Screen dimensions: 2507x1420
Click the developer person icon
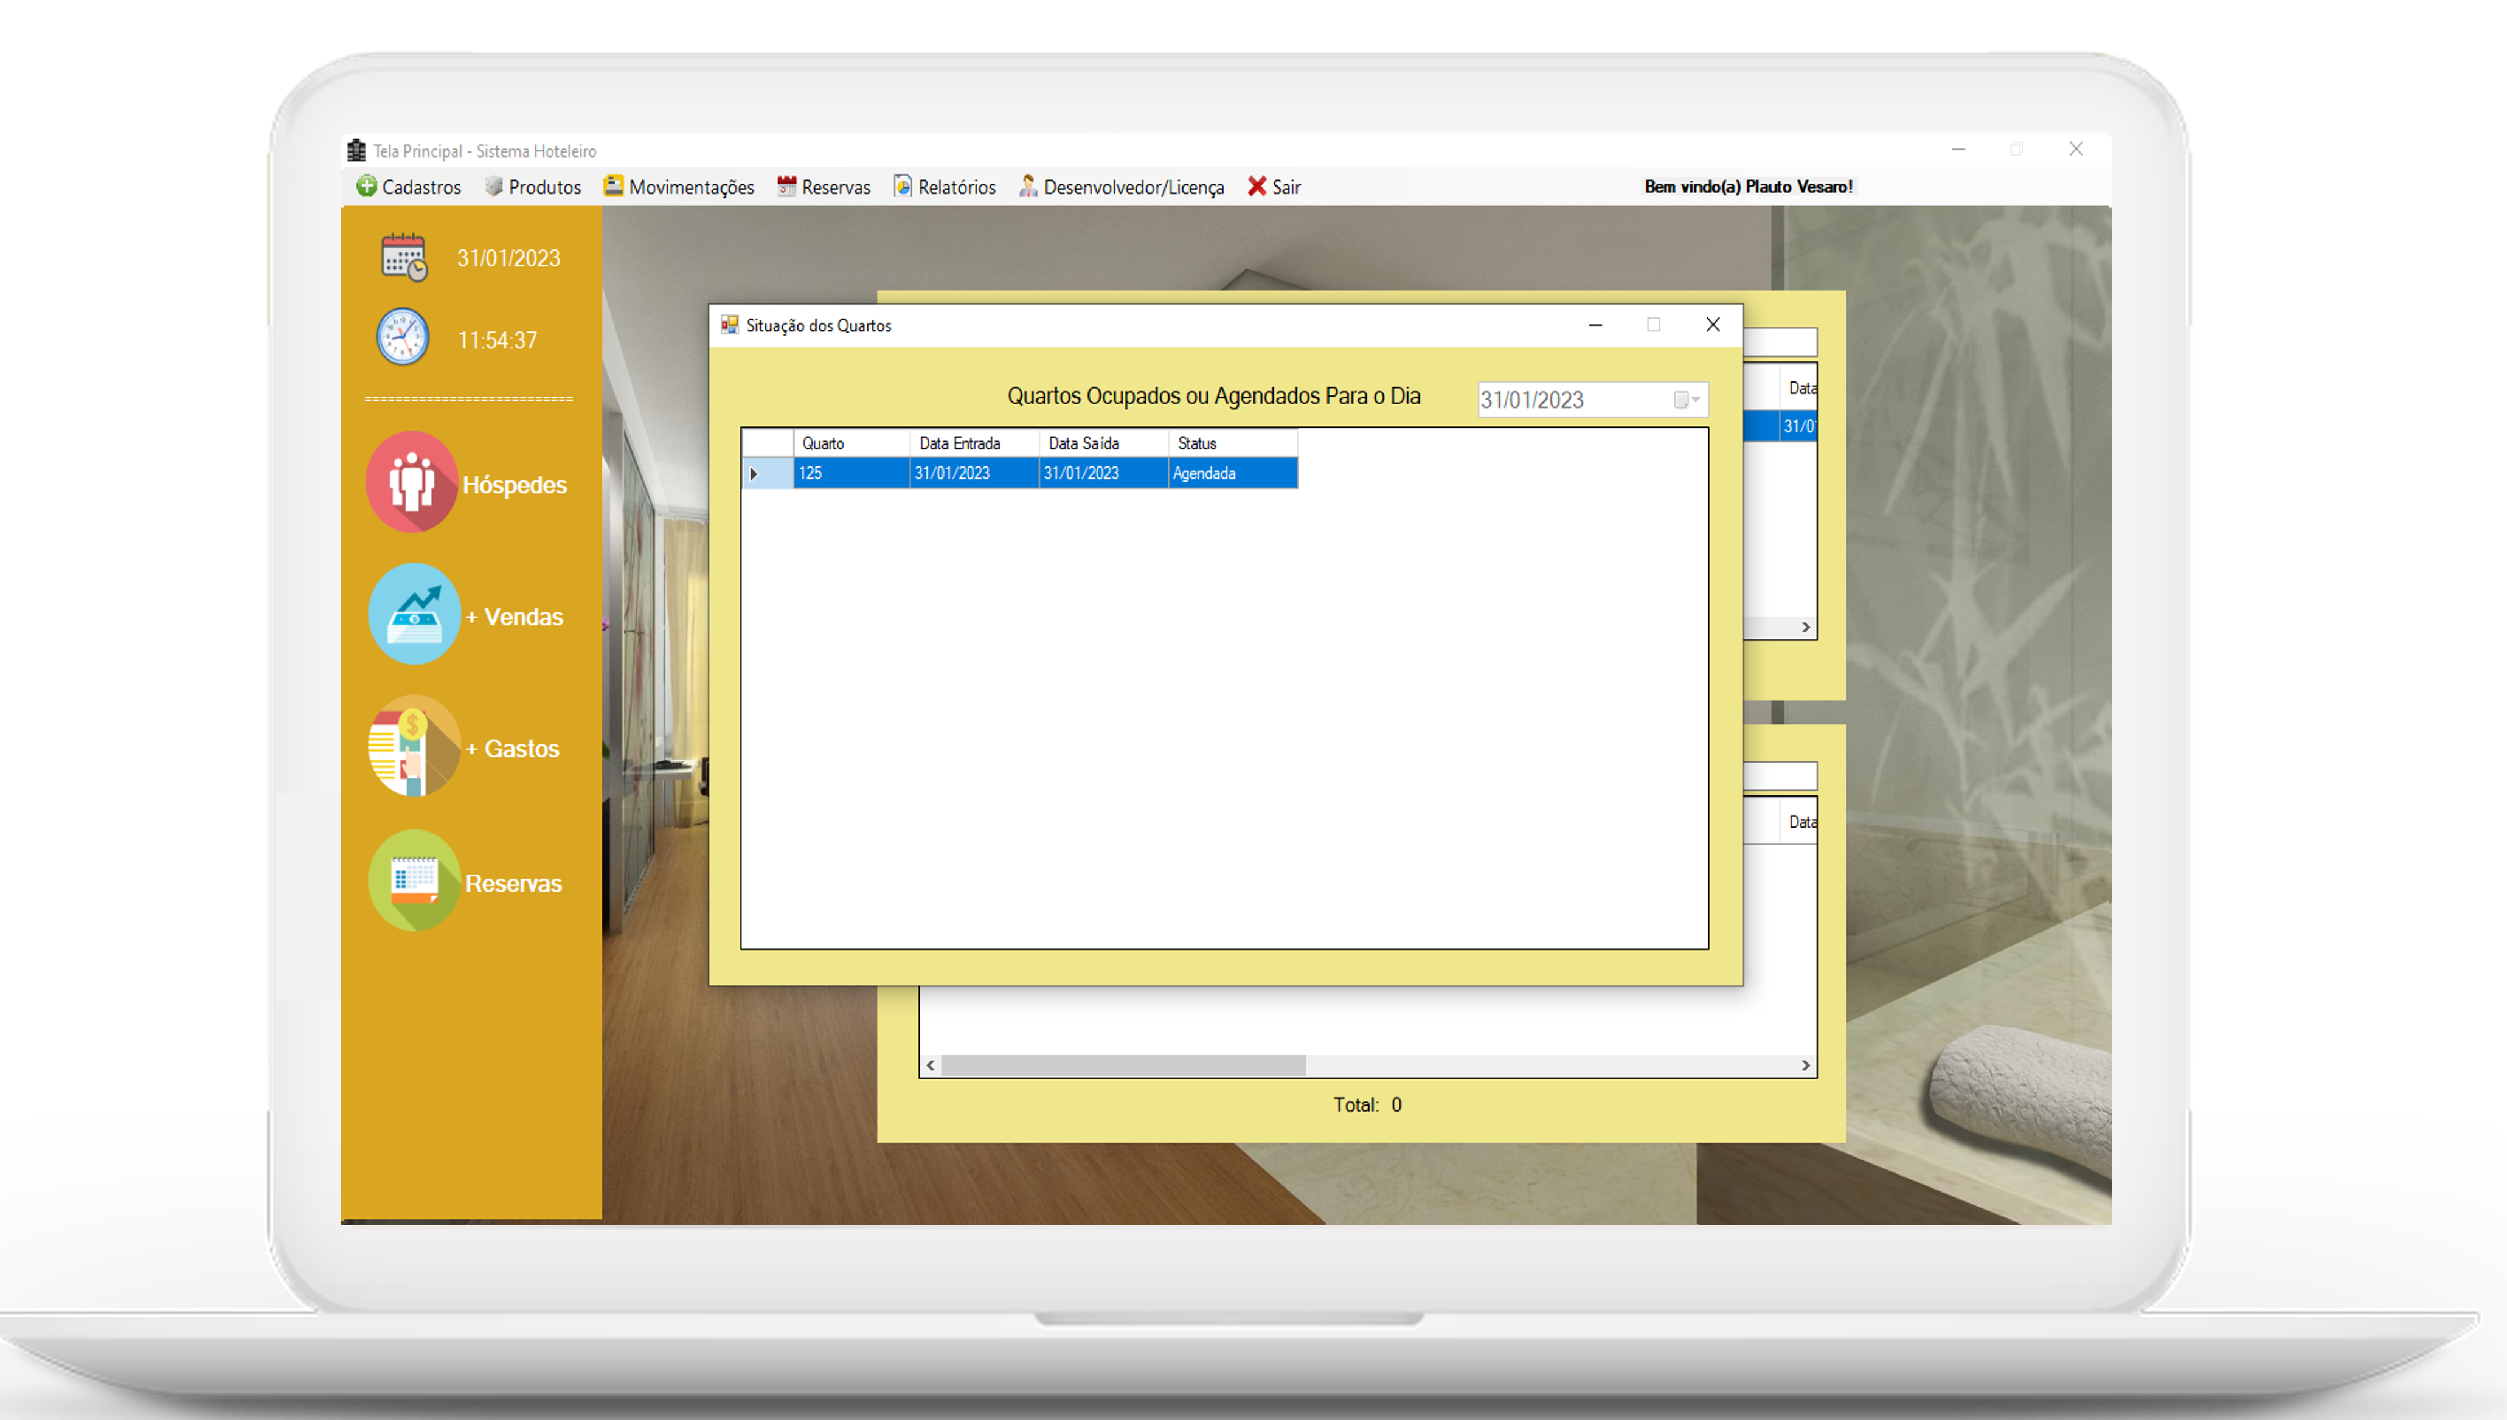(x=1028, y=185)
